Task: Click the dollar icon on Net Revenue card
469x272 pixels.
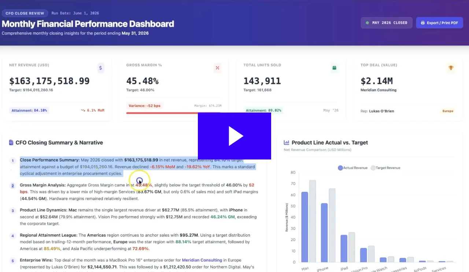Action: [101, 68]
